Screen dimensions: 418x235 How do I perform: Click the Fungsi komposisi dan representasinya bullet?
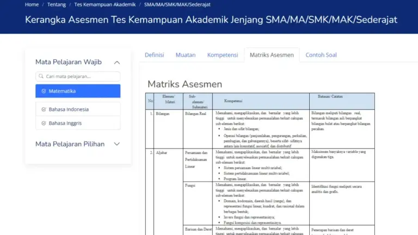point(253,222)
